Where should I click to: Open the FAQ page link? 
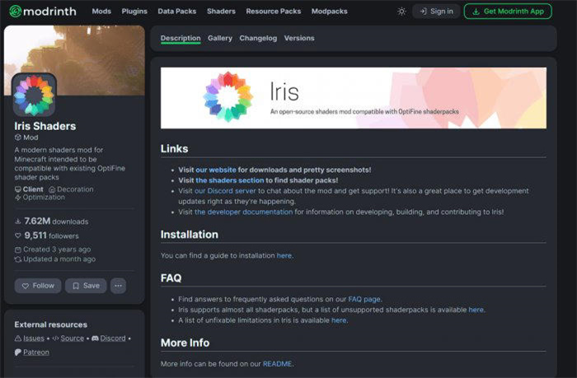point(364,299)
